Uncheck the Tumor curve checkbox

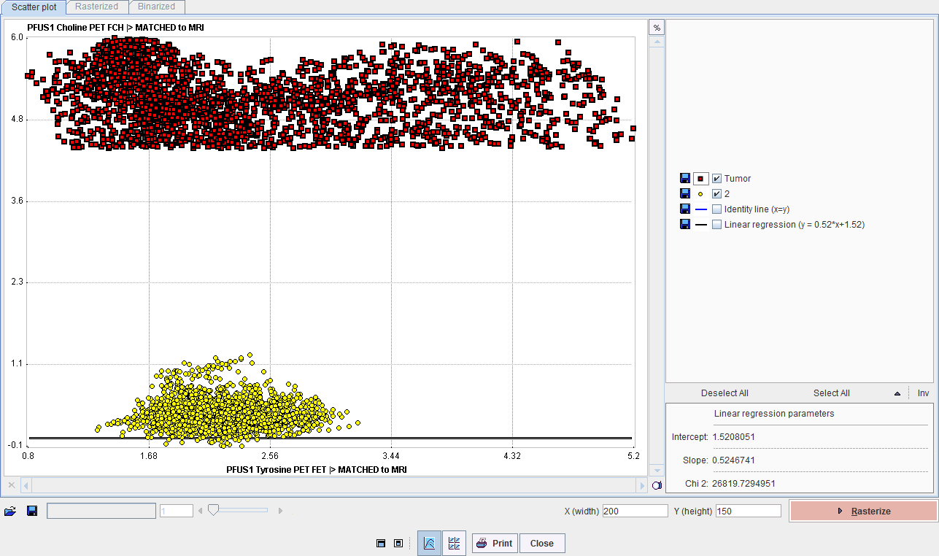point(716,178)
